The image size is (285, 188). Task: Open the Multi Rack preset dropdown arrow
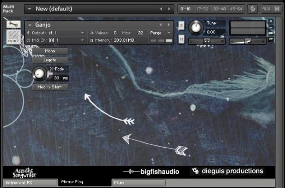[29, 9]
